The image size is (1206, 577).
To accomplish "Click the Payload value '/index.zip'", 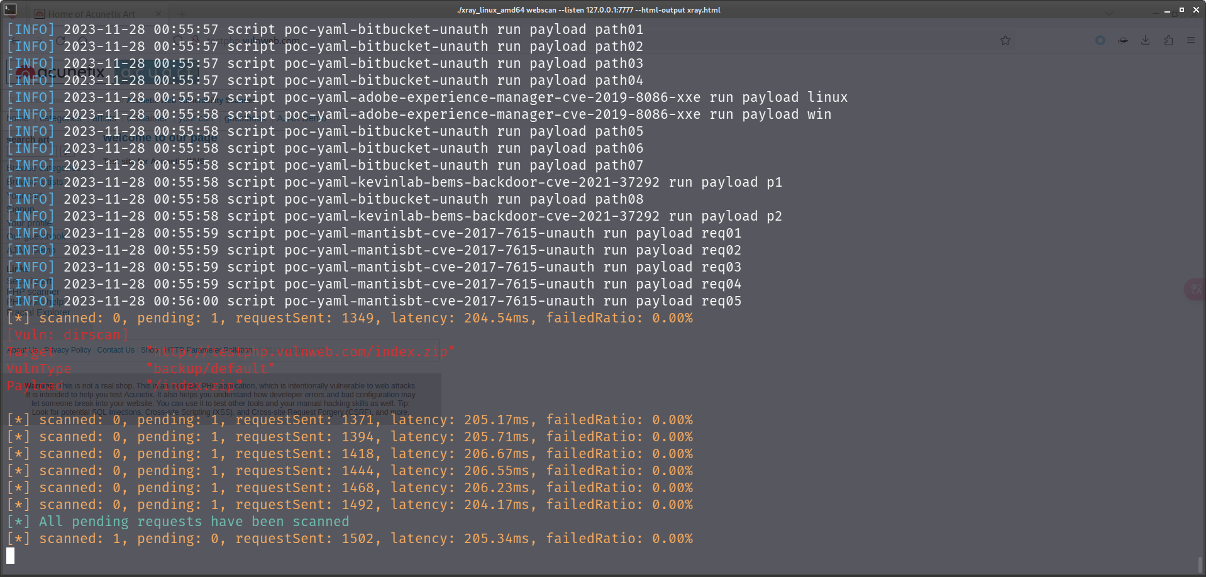I will click(194, 386).
